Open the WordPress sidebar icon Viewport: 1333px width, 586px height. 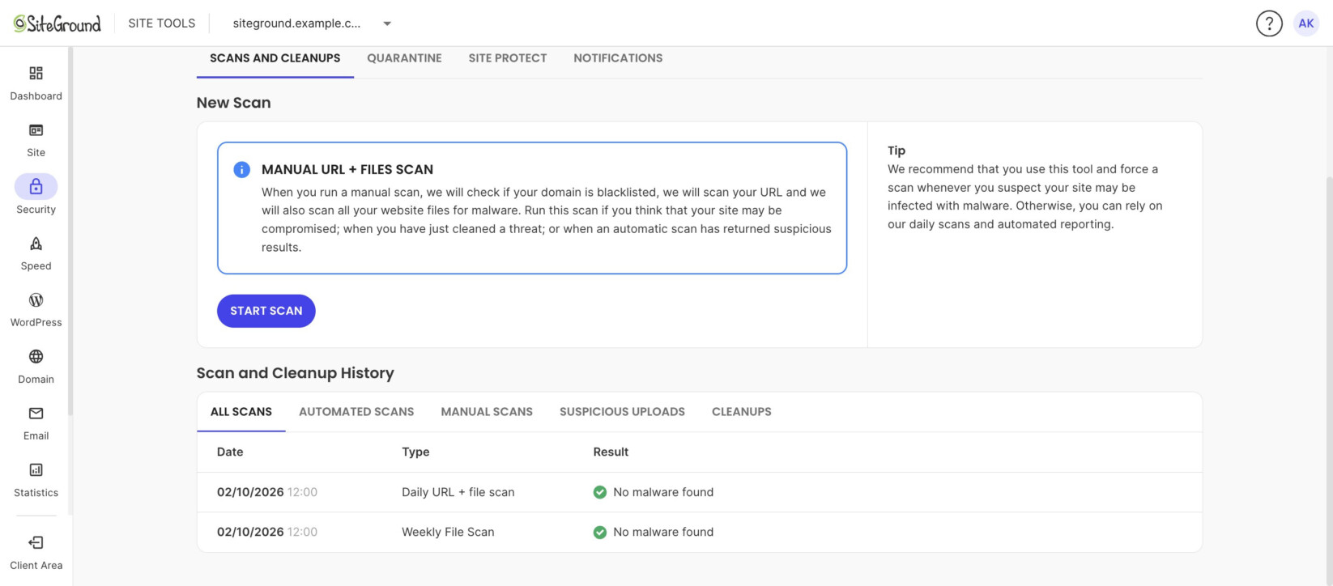[36, 300]
